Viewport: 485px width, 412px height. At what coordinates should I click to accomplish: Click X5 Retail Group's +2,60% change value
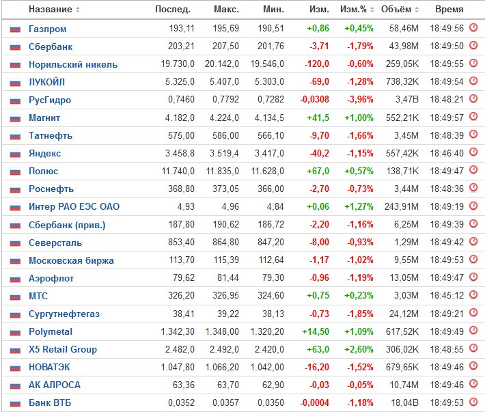pyautogui.click(x=359, y=349)
